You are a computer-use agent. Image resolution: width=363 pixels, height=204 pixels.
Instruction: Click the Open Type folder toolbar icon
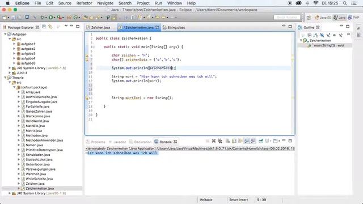point(85,18)
